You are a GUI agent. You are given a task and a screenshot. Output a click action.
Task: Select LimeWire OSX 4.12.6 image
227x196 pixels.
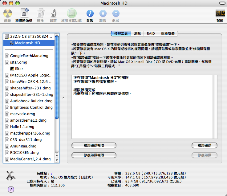tap(29, 82)
